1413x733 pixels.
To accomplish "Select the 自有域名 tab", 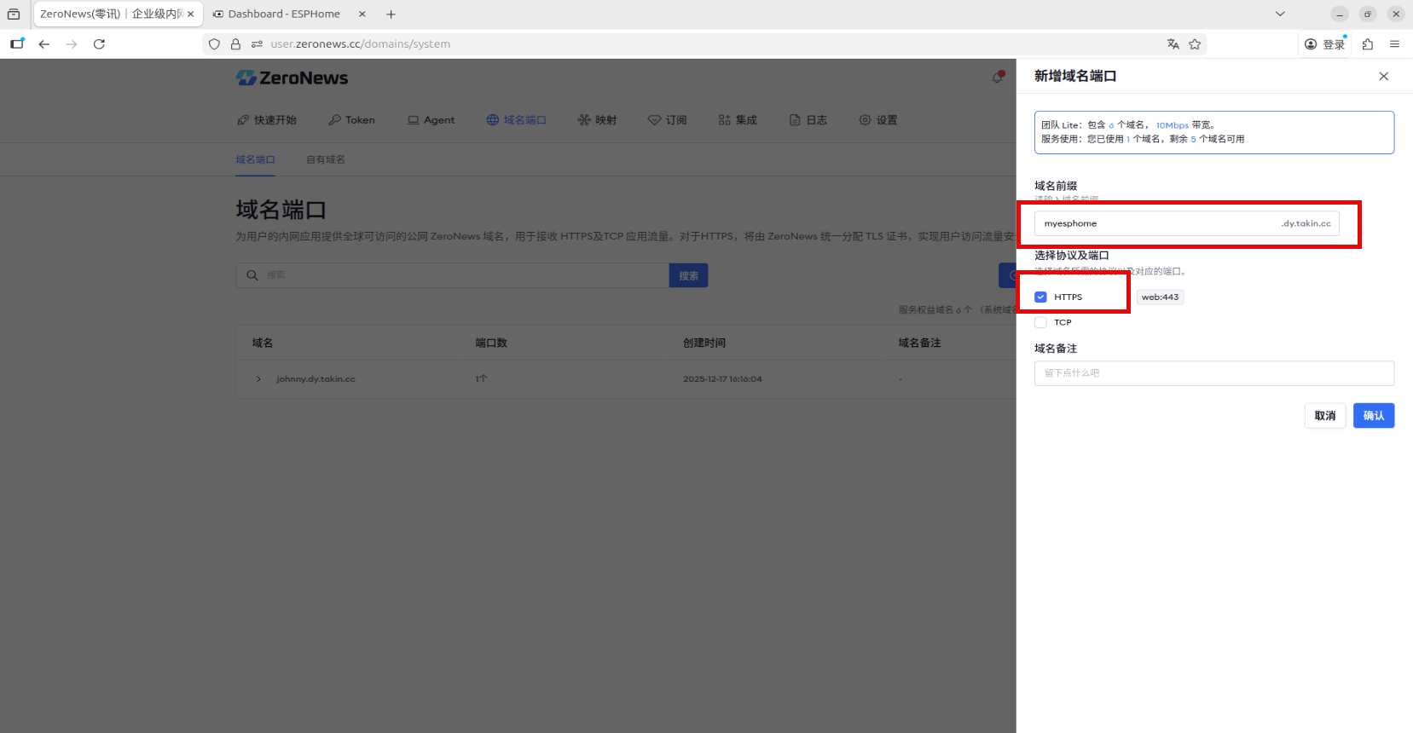I will (326, 160).
